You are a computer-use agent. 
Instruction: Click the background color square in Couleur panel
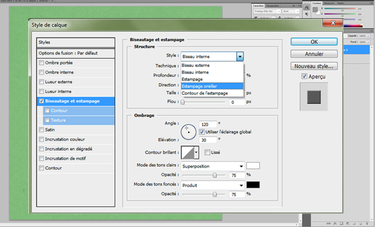(318, 13)
